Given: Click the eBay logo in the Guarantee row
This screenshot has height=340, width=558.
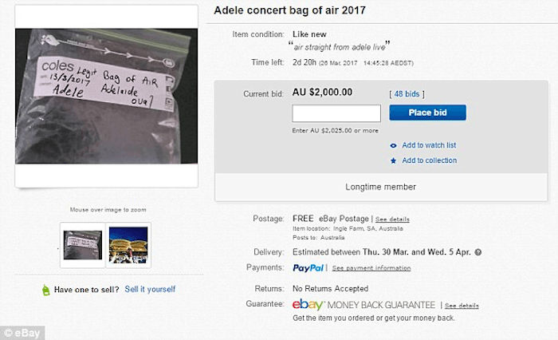Looking at the screenshot, I should click(x=308, y=305).
